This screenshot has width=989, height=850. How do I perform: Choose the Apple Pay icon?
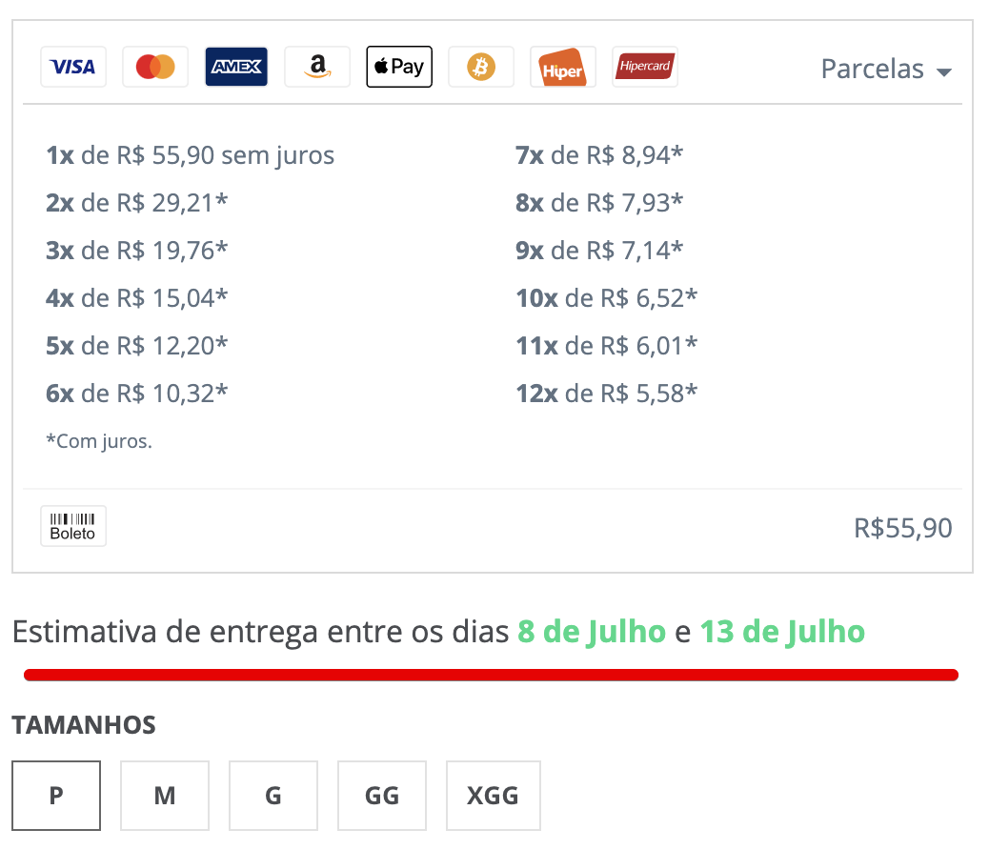coord(399,67)
